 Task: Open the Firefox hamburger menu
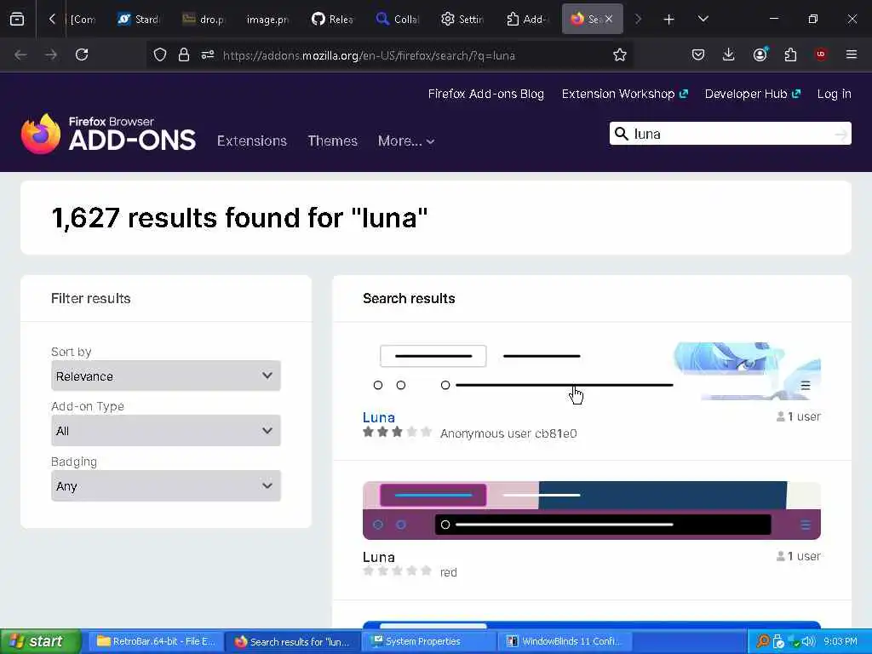click(x=852, y=54)
